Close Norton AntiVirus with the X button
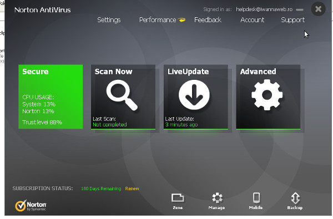This screenshot has width=333, height=219. tap(318, 9)
